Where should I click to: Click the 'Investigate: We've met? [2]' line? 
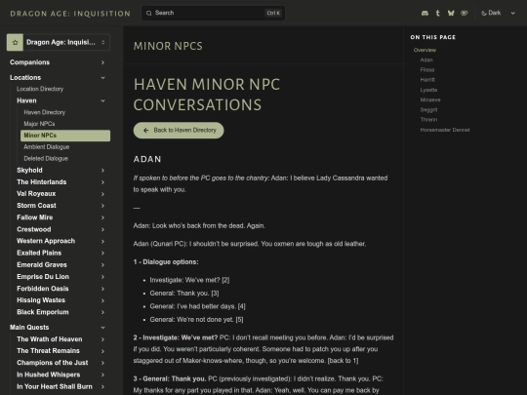tap(189, 280)
